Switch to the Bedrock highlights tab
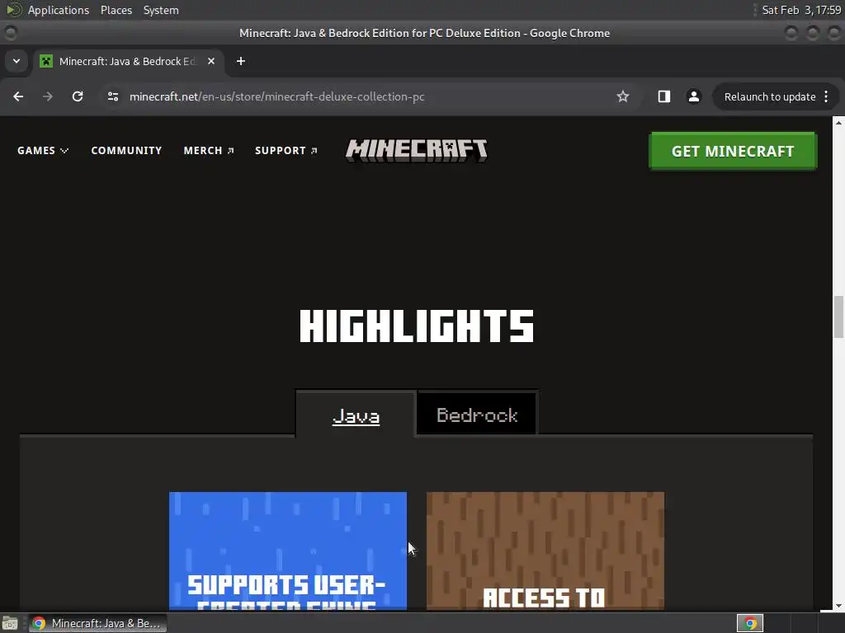 [477, 414]
